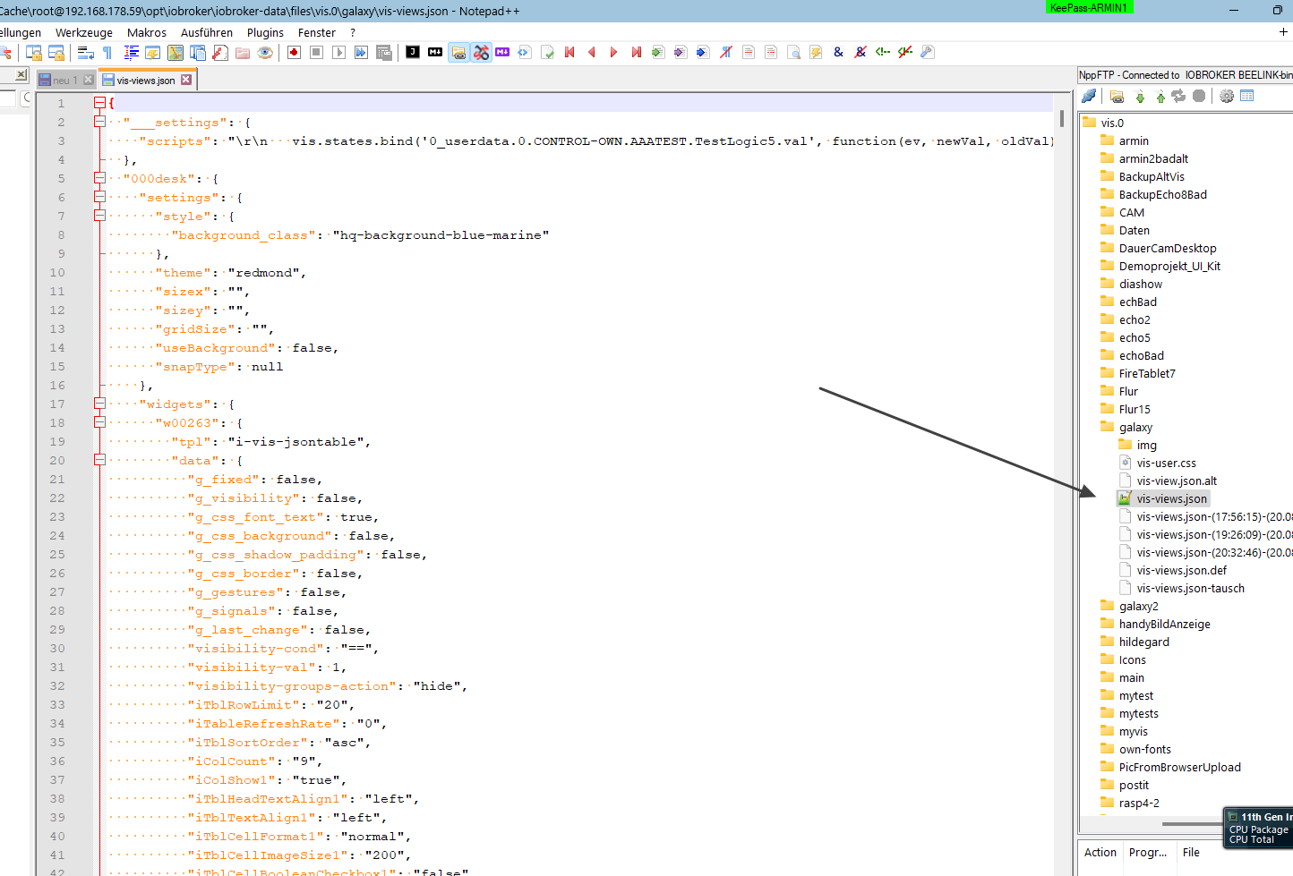Open the Fenster menu
1293x876 pixels.
tap(317, 32)
